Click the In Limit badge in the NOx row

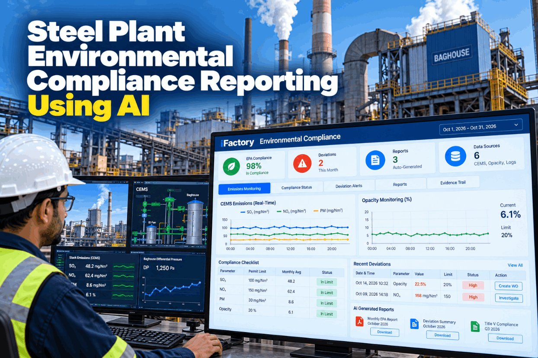coord(327,293)
